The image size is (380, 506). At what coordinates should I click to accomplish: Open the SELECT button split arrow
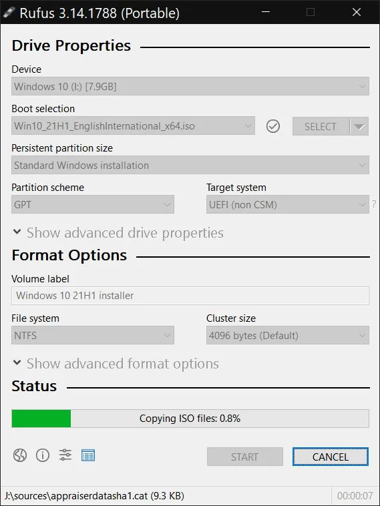pos(359,126)
